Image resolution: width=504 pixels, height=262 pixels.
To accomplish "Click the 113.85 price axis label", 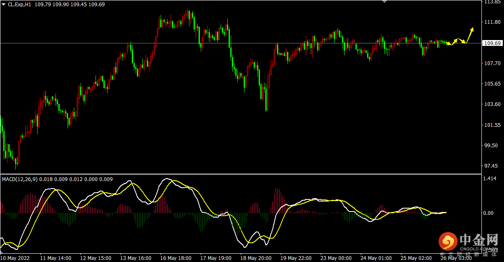I will coord(492,2).
